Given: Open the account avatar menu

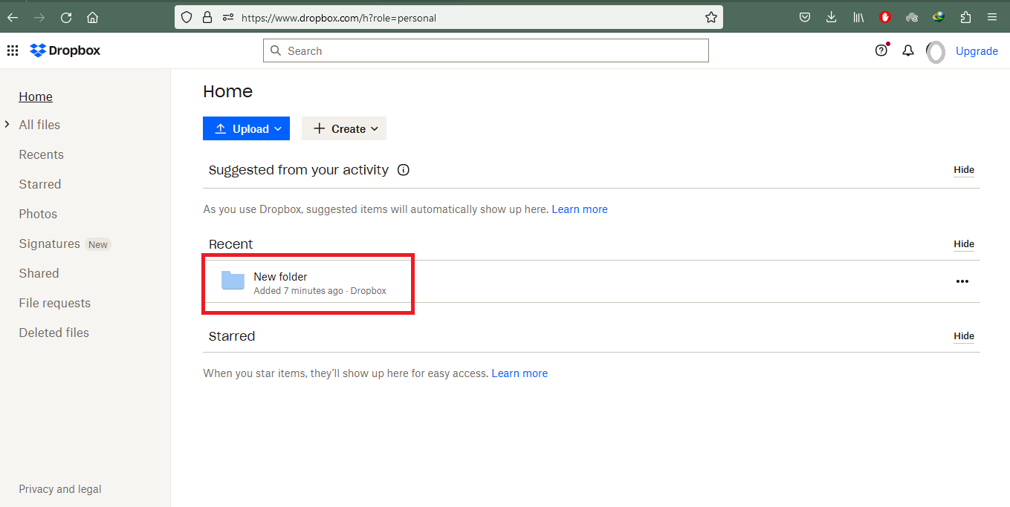Looking at the screenshot, I should pyautogui.click(x=936, y=51).
